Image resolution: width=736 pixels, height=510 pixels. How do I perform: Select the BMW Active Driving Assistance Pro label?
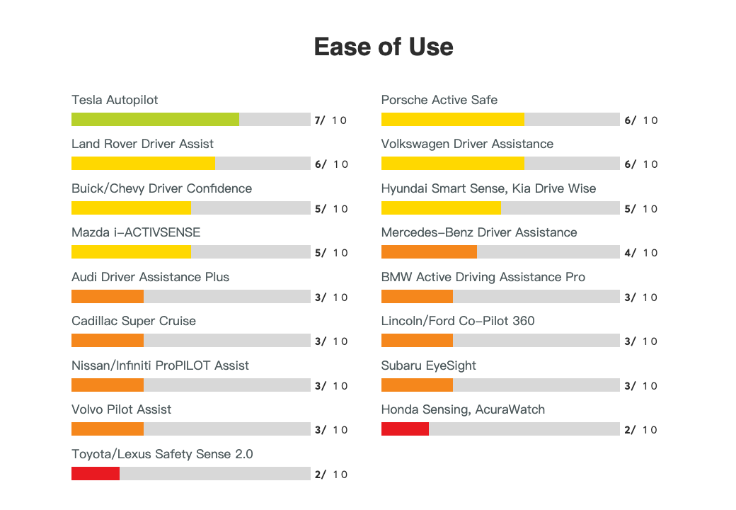click(483, 277)
